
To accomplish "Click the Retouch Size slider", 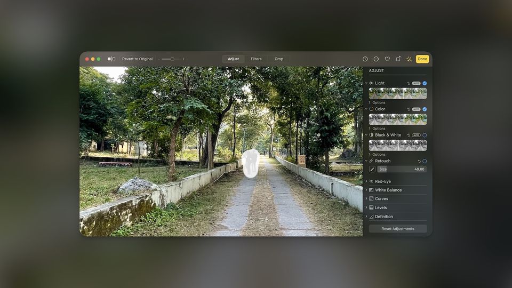I will pyautogui.click(x=402, y=169).
